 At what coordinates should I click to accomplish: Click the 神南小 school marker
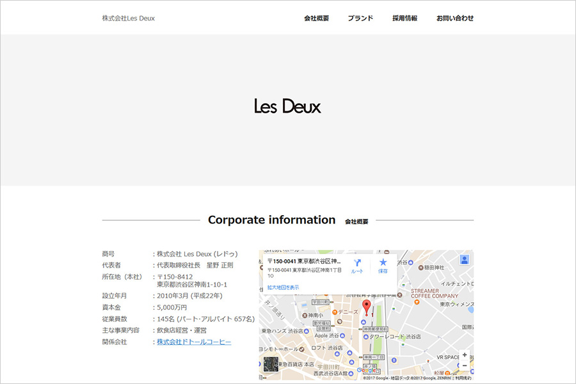click(305, 316)
